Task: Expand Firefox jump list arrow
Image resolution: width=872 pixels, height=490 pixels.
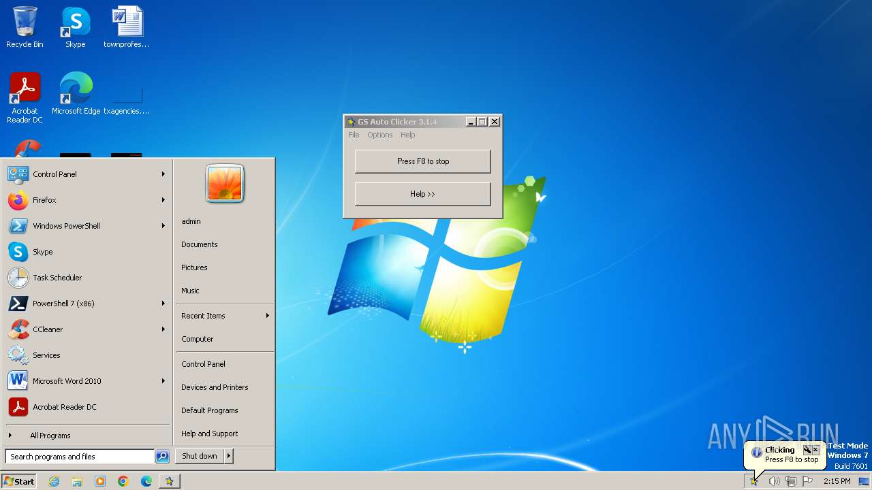Action: pyautogui.click(x=163, y=200)
